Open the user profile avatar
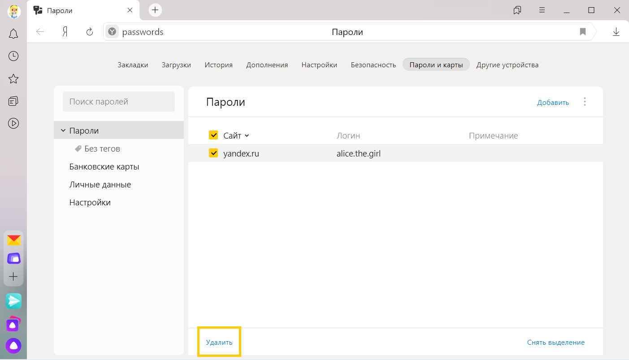 tap(13, 11)
